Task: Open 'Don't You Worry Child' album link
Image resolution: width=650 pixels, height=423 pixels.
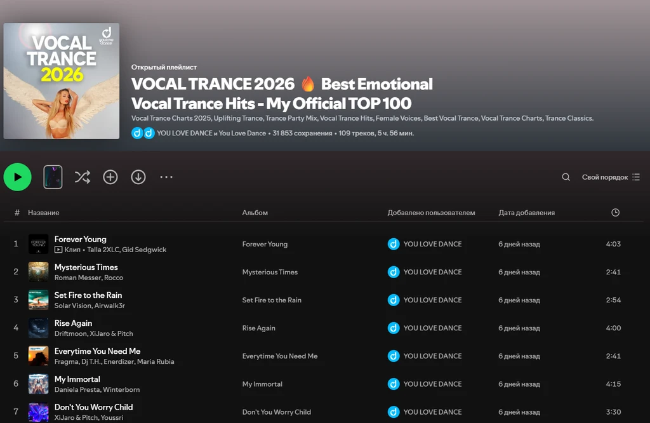Action: point(277,412)
